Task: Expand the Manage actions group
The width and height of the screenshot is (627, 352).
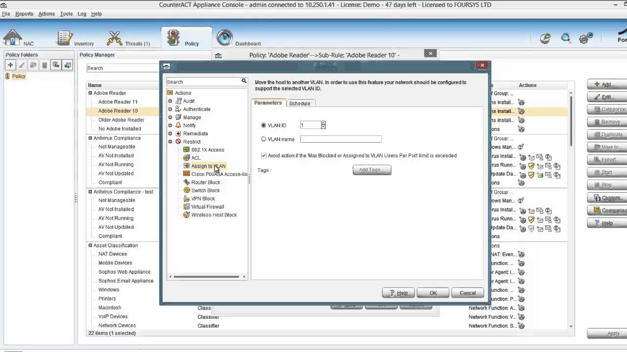Action: 170,117
